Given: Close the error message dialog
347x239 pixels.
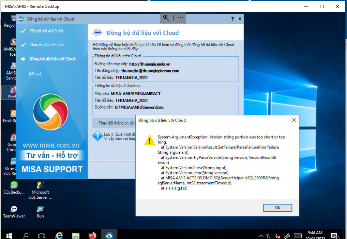Looking at the screenshot, I should (294, 120).
